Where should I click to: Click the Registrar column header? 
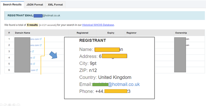pos(131,33)
